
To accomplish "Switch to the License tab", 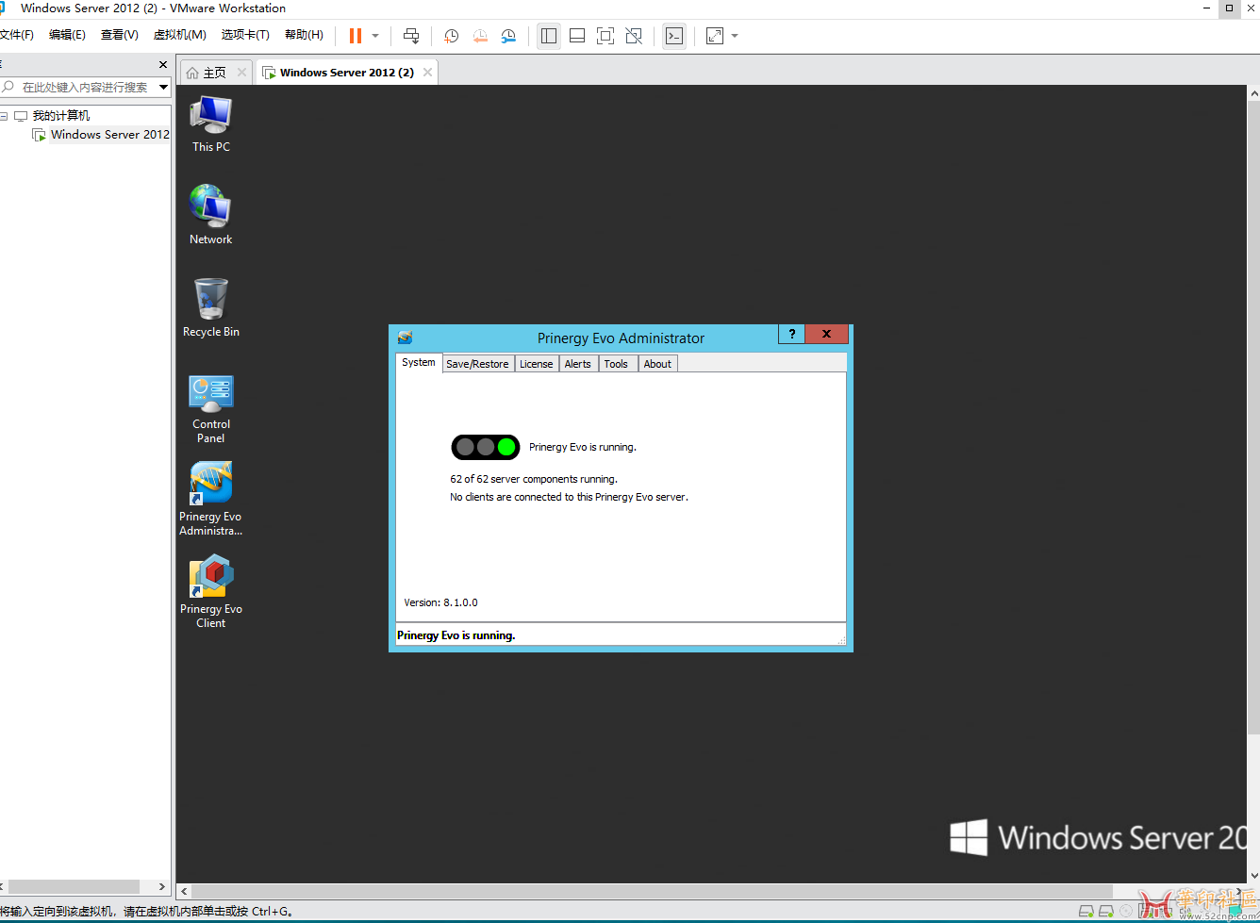I will coord(537,364).
